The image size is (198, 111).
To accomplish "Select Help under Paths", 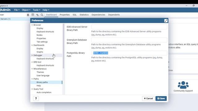I will click(39, 86).
